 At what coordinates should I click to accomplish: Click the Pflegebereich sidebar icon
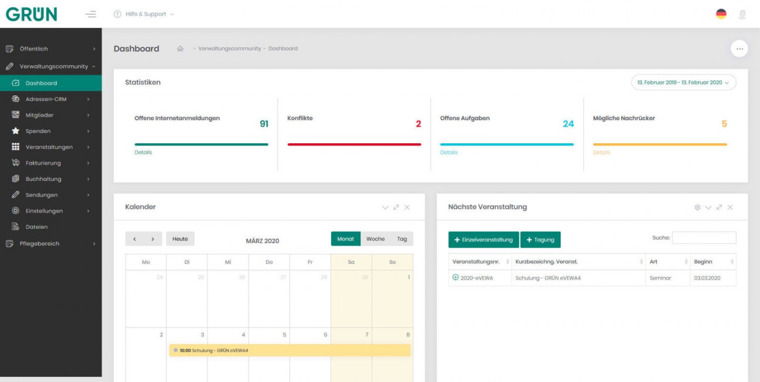tap(9, 243)
